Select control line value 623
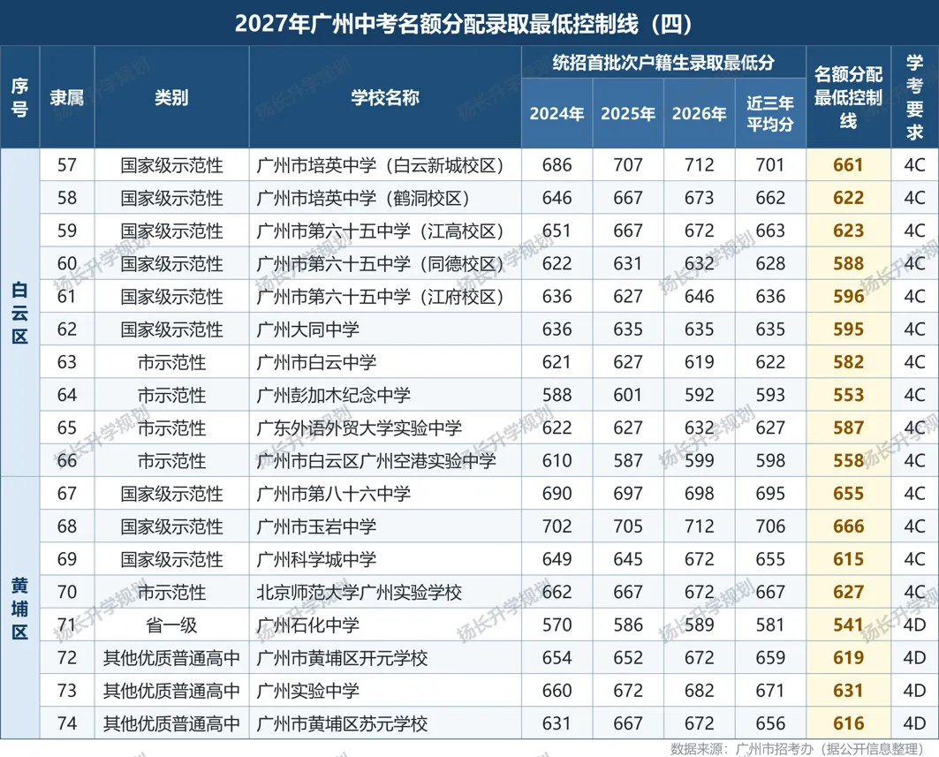This screenshot has width=939, height=757. pyautogui.click(x=848, y=231)
